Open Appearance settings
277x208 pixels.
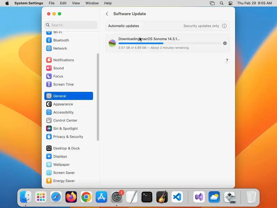[x=68, y=104]
